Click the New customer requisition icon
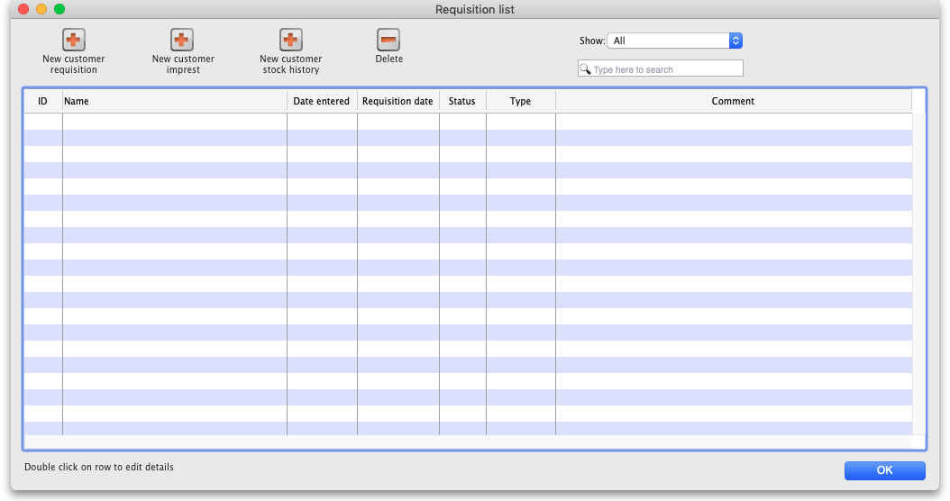 click(x=73, y=41)
